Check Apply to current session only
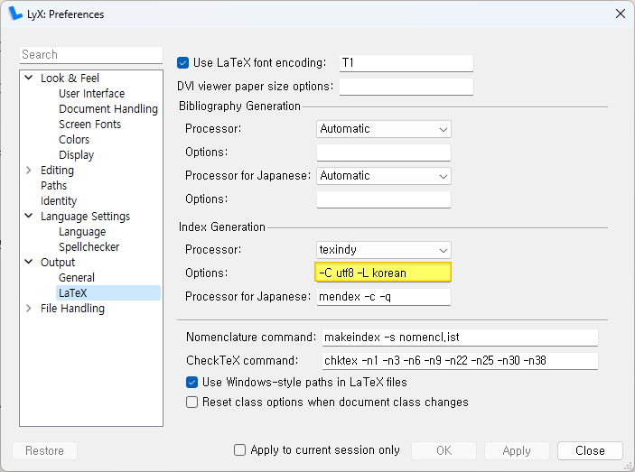Viewport: 635px width, 472px height. point(239,450)
